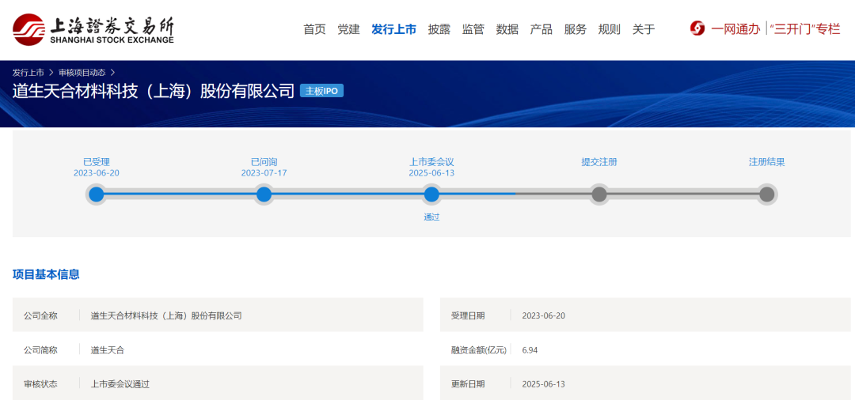Go to the 规则 menu
The image size is (855, 400).
609,29
